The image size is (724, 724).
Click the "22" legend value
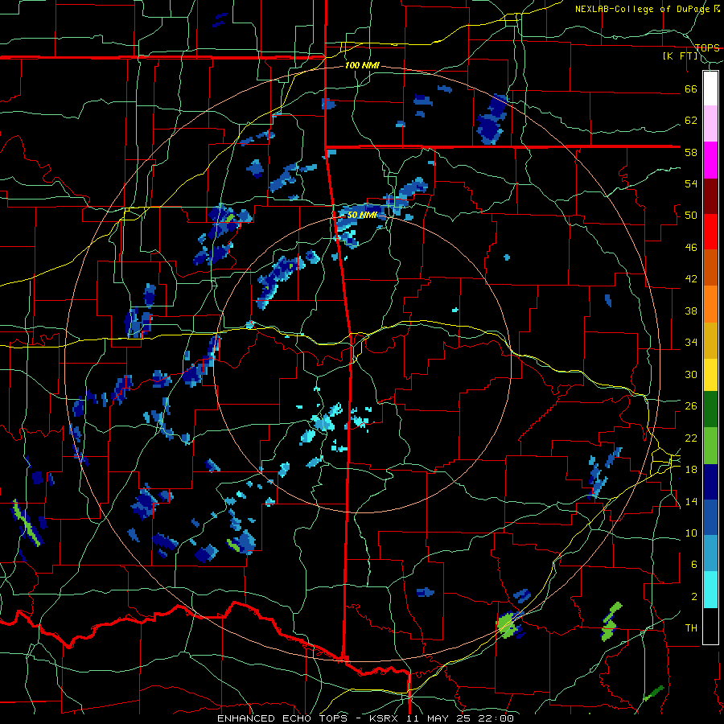coord(691,438)
